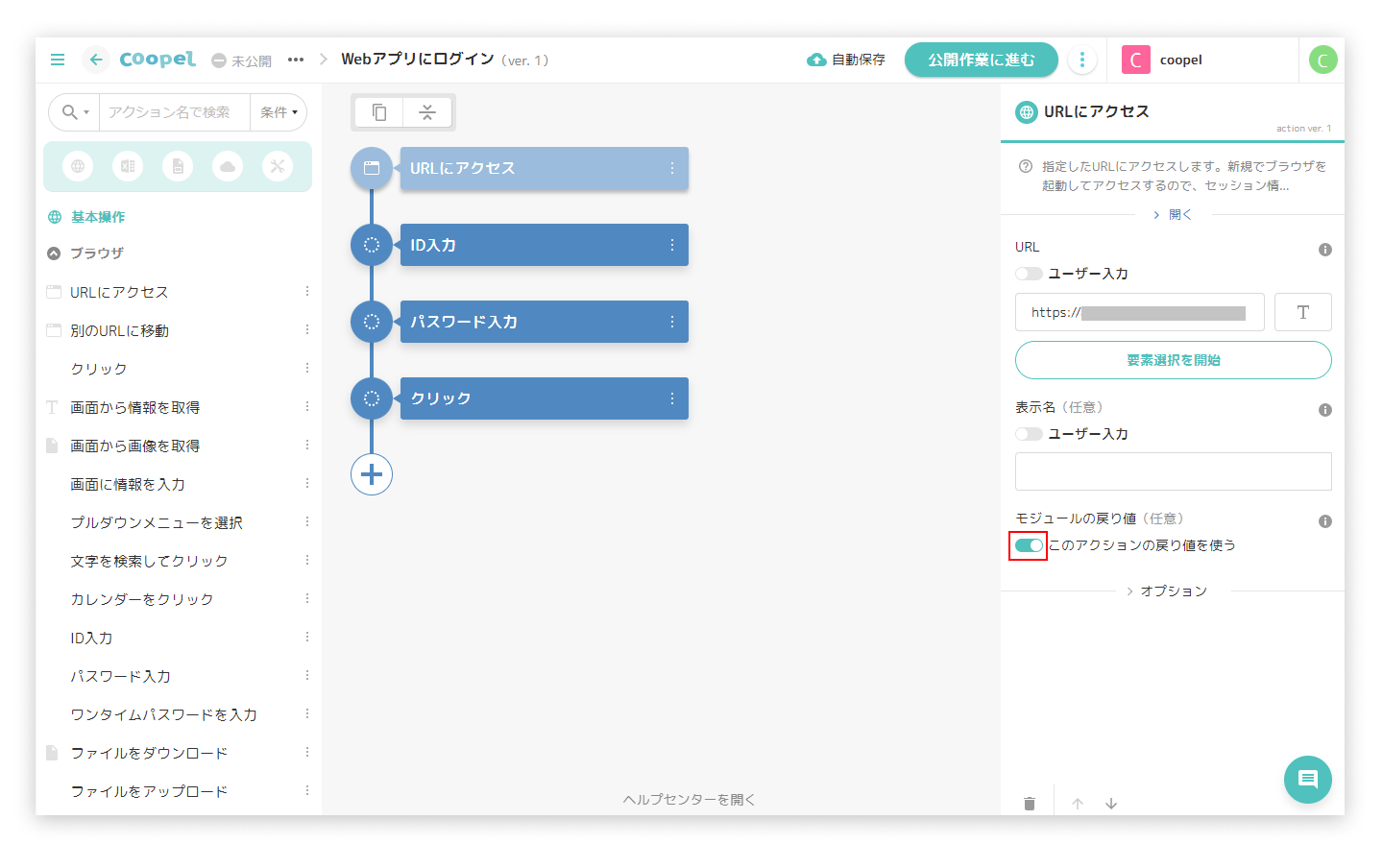The width and height of the screenshot is (1383, 844).
Task: Select 画面に情報を入力 from action list
Action: pos(128,484)
